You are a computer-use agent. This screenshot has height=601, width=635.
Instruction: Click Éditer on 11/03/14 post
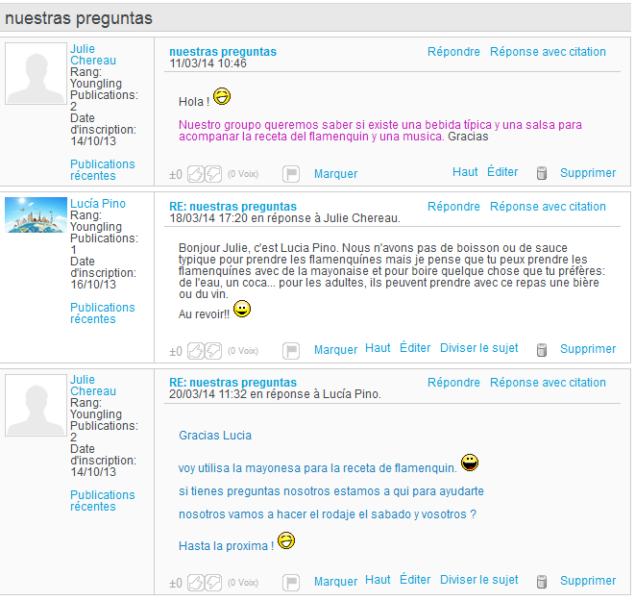tap(502, 172)
